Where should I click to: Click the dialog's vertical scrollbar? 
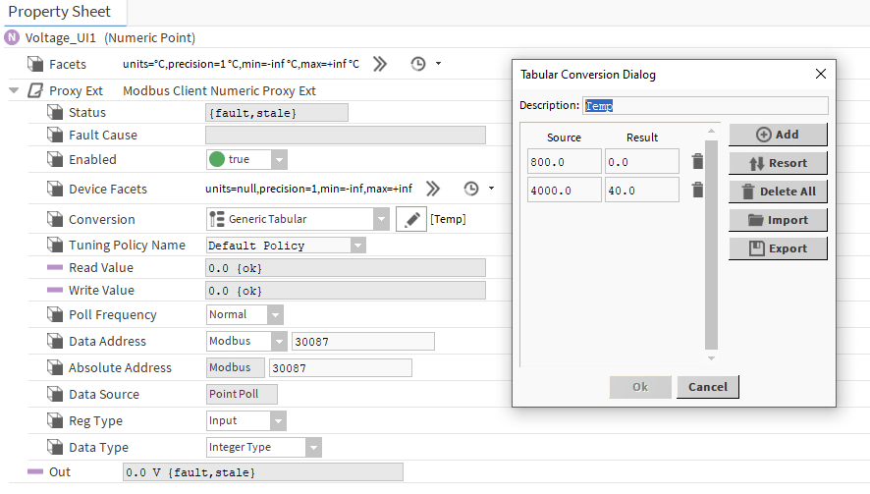[712, 246]
